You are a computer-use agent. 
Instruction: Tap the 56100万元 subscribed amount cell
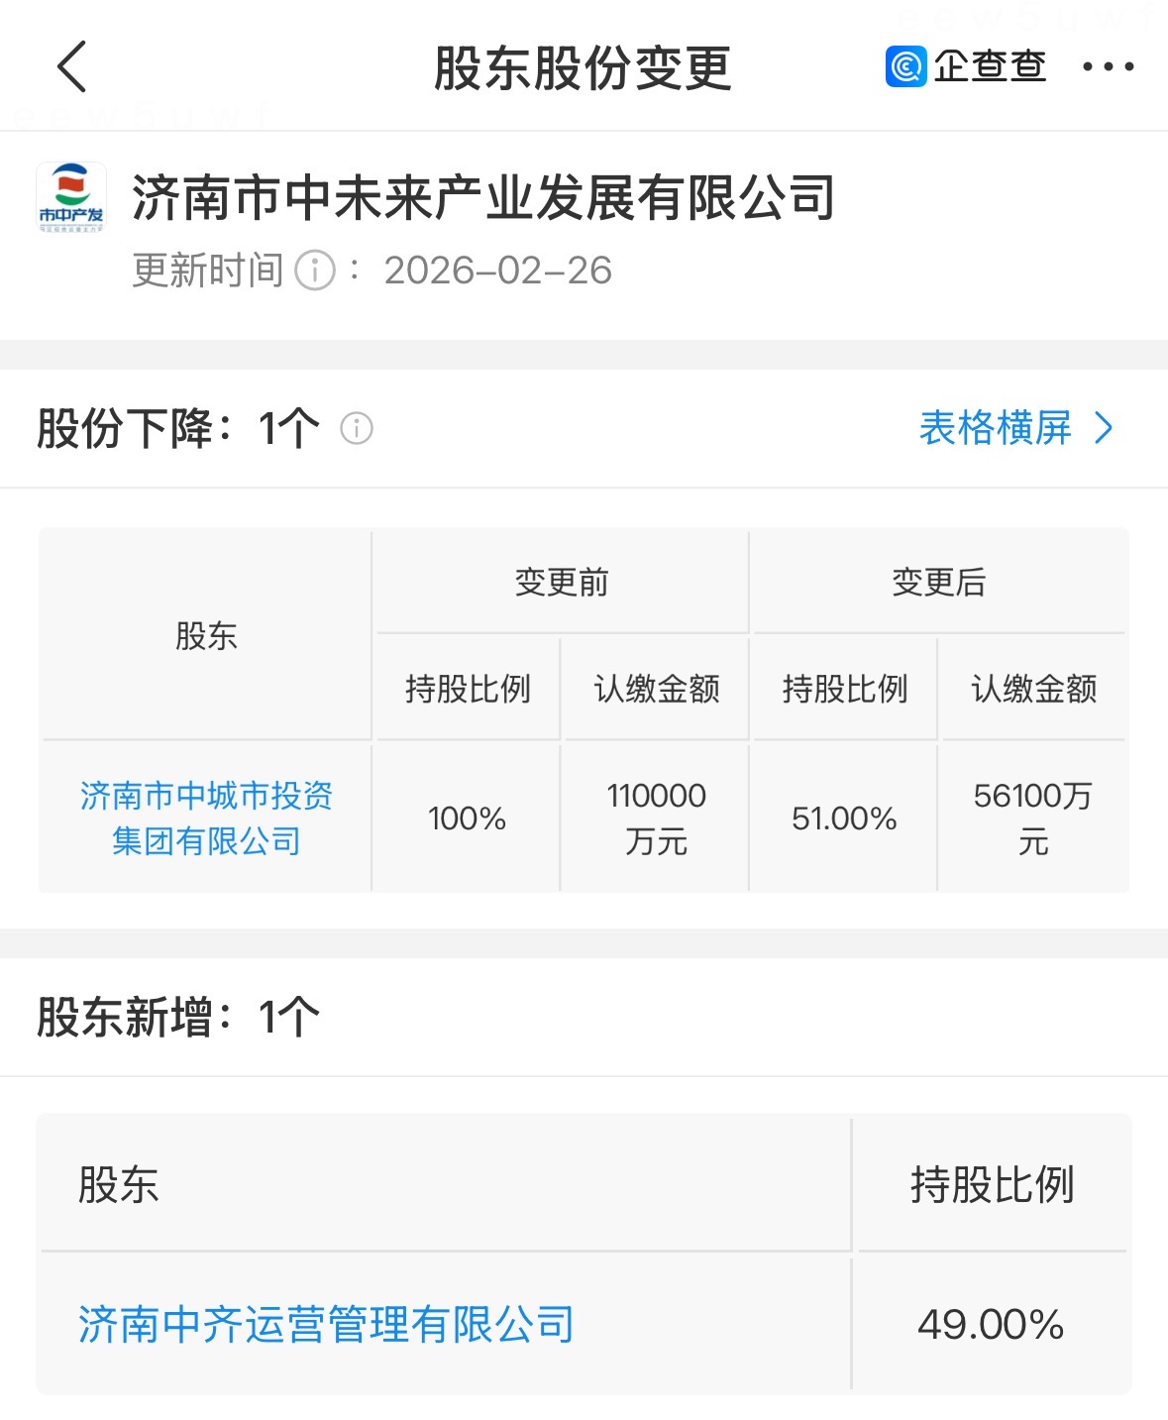1033,819
